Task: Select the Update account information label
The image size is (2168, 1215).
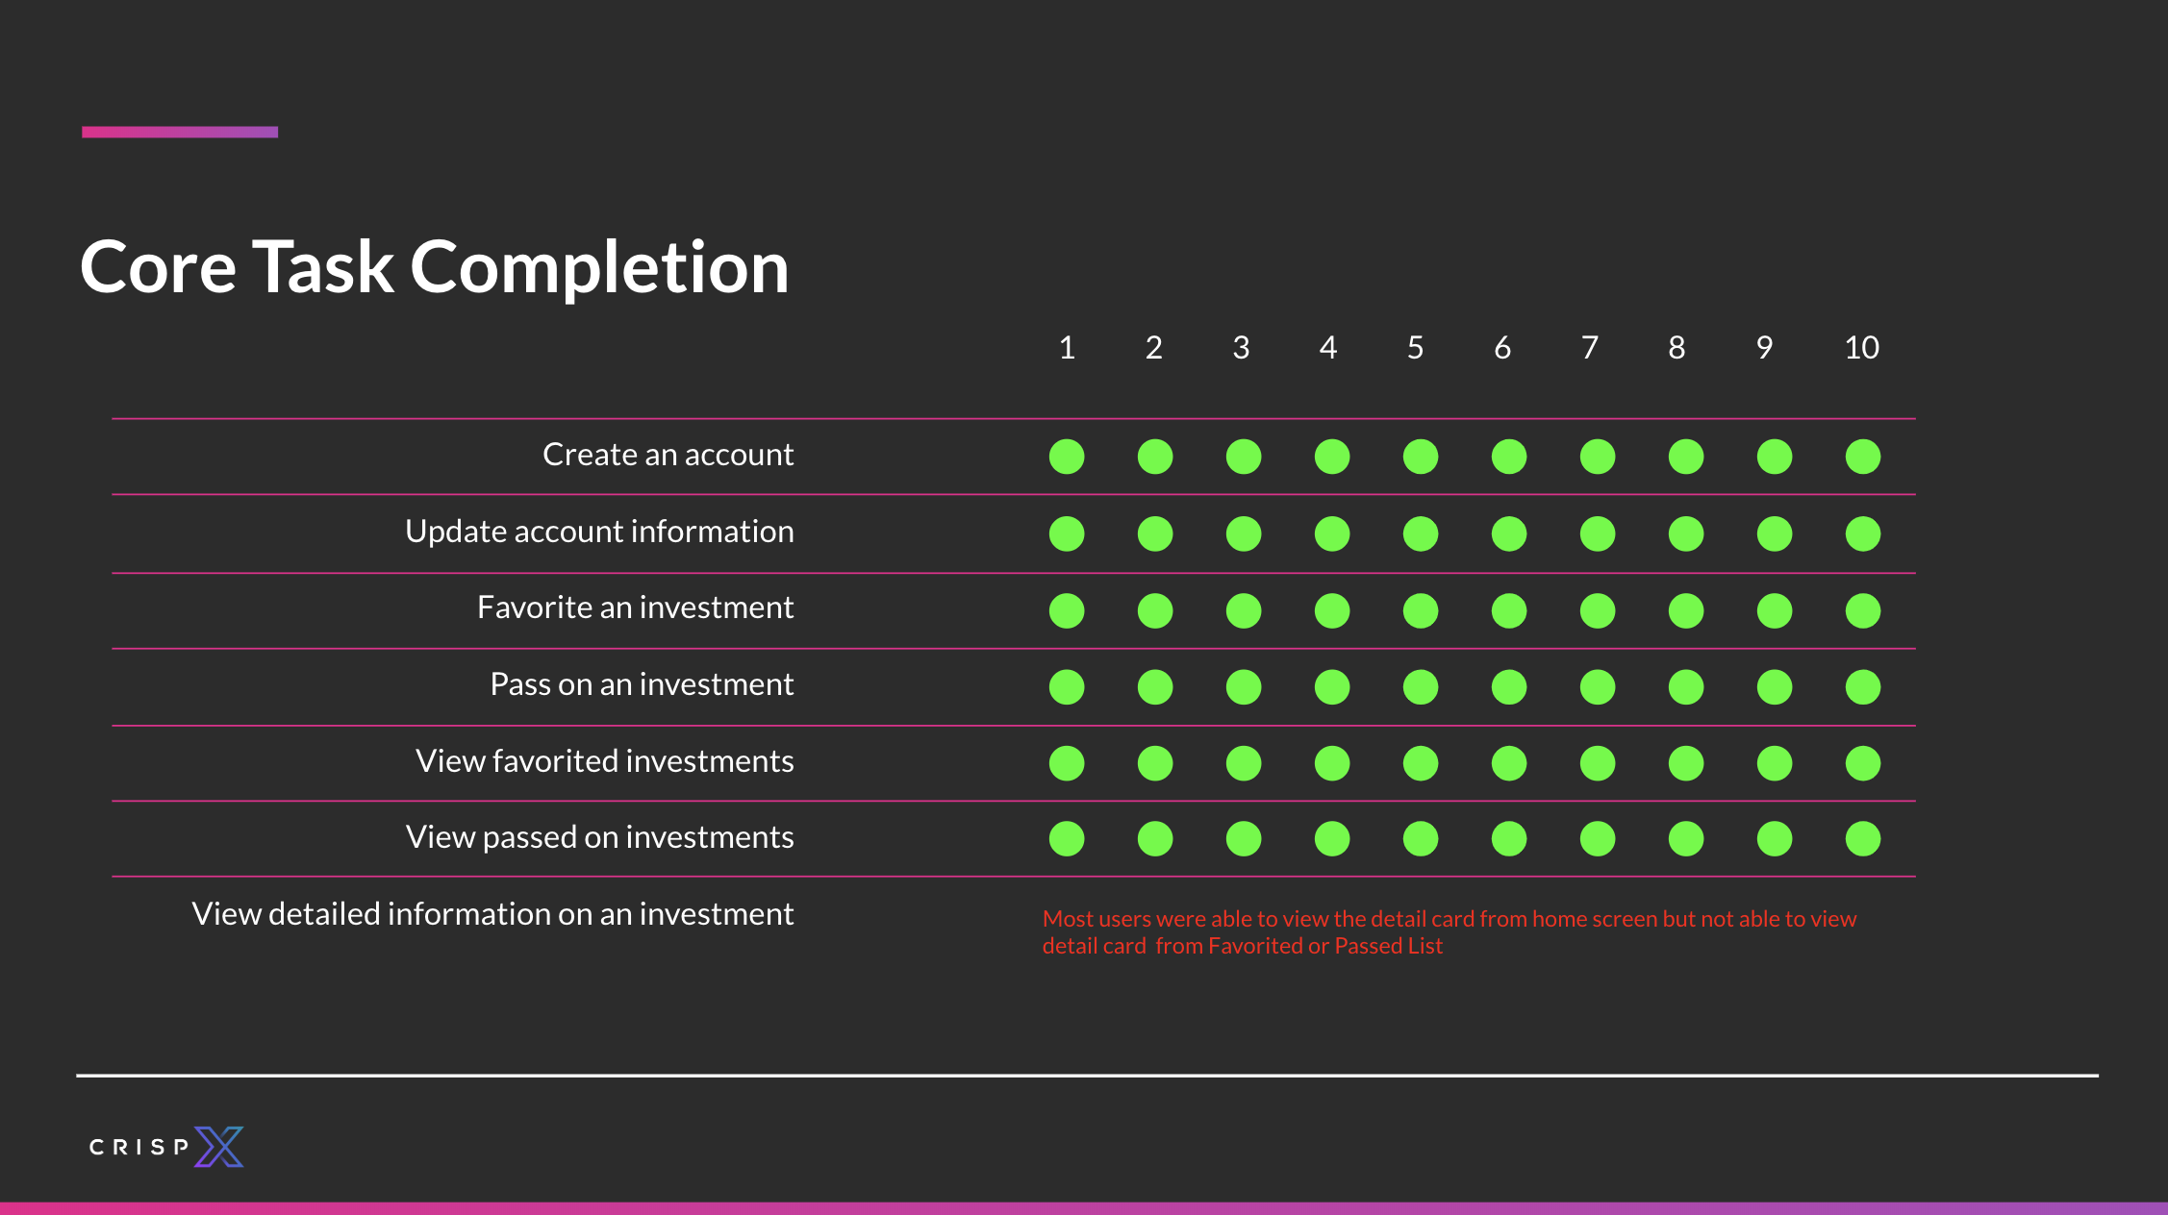Action: 600,532
